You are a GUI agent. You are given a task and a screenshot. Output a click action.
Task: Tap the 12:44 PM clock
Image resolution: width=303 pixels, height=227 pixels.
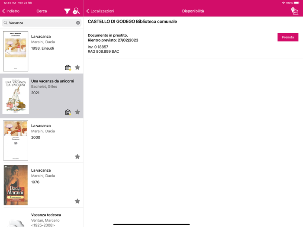click(x=10, y=3)
